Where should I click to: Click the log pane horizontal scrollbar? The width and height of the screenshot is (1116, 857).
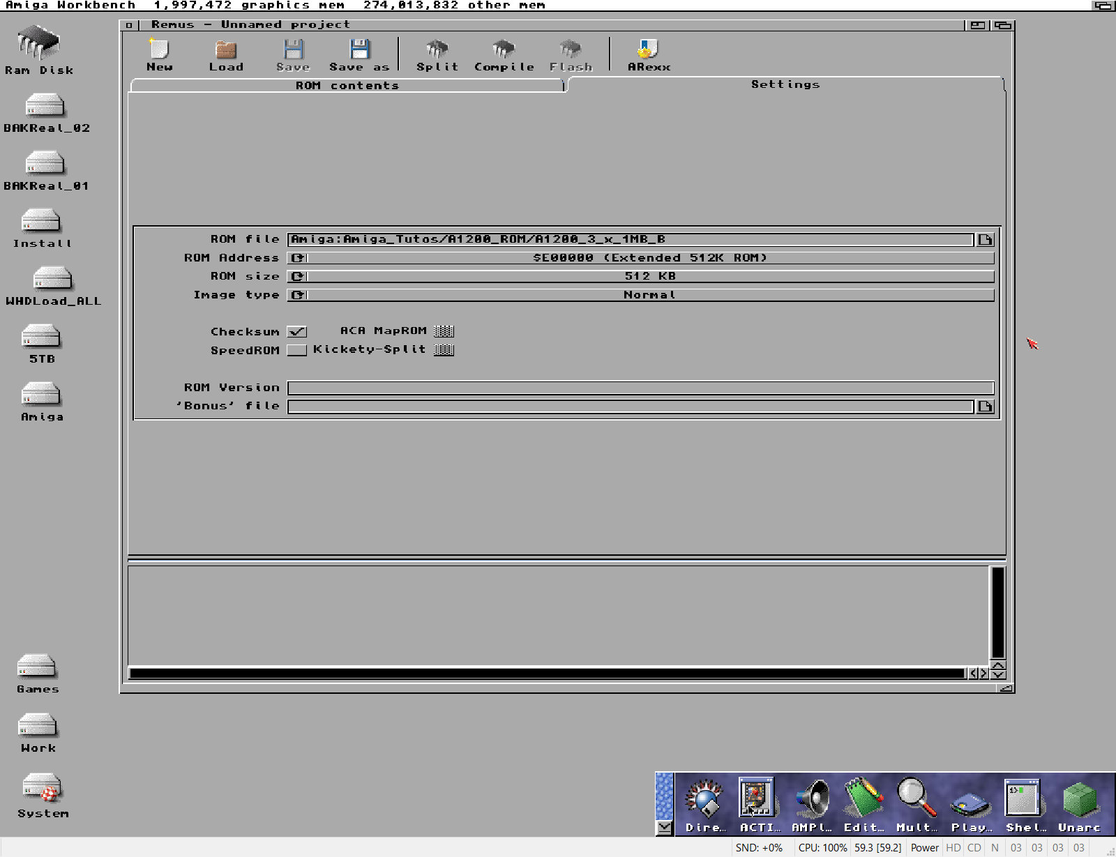click(x=548, y=674)
